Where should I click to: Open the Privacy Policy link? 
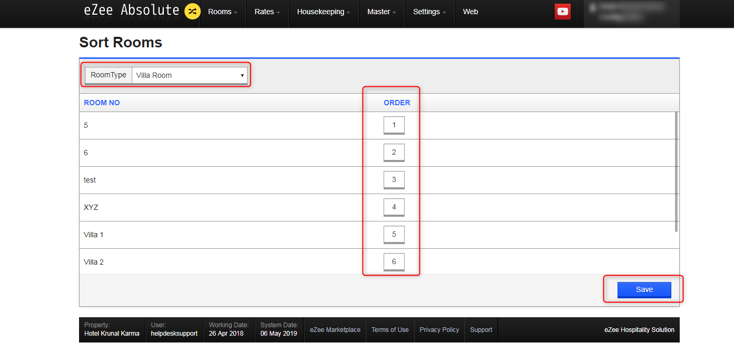point(439,330)
